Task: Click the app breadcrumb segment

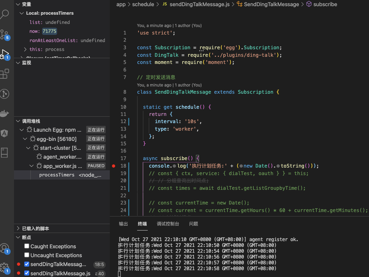Action: pos(121,4)
